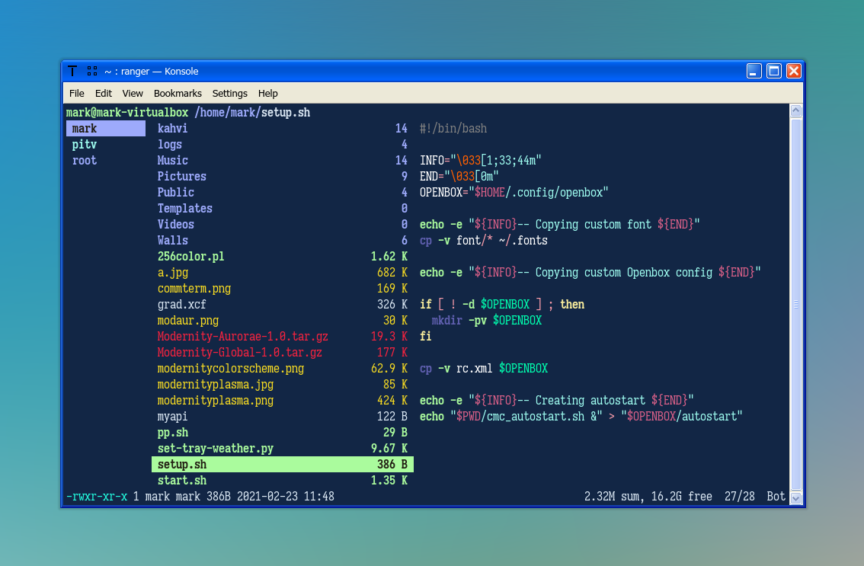Click the -rwxr-xr-x permissions text
This screenshot has height=566, width=864.
(x=97, y=496)
